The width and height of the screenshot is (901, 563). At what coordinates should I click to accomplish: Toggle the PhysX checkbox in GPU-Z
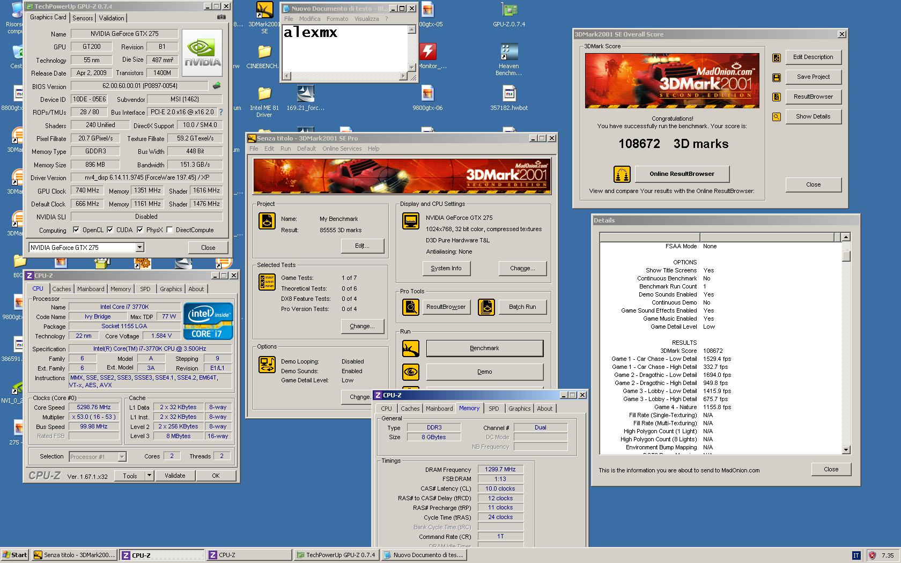[140, 230]
